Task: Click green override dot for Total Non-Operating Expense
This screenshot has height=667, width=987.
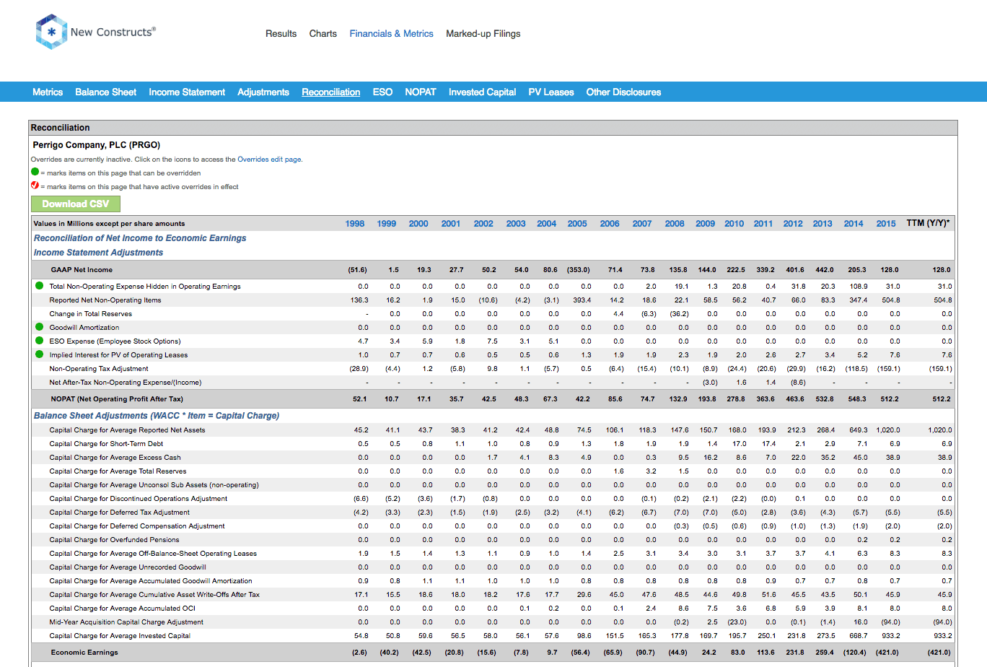Action: (40, 286)
